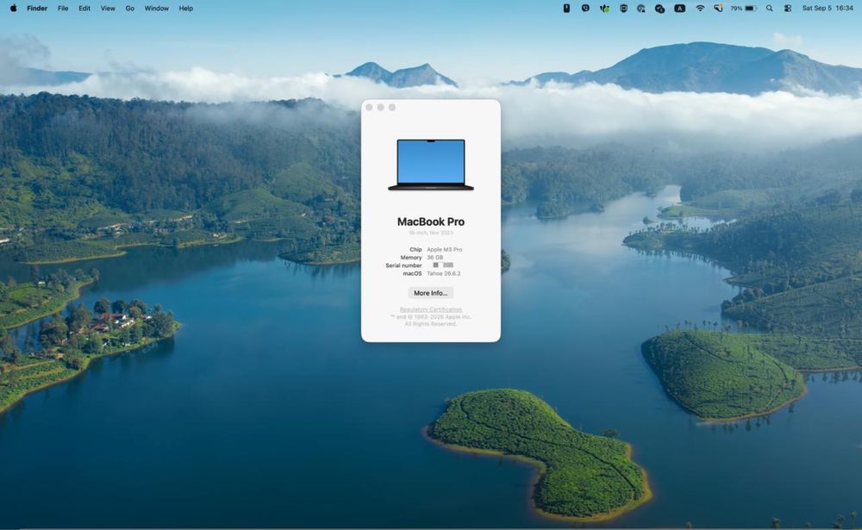Click the MacBook Pro laptop image
Viewport: 862px width, 530px height.
pyautogui.click(x=431, y=165)
